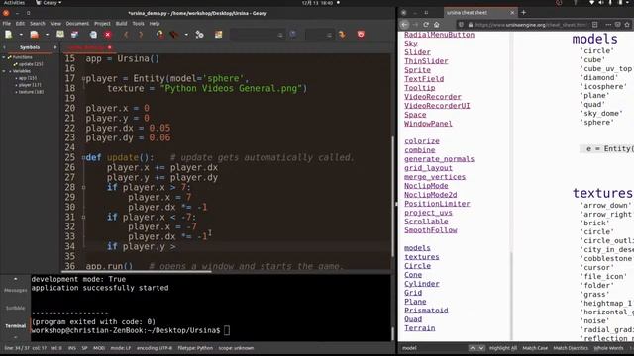The height and width of the screenshot is (356, 634).
Task: Collapse the Functions node in Symbols tree
Action: [4, 57]
